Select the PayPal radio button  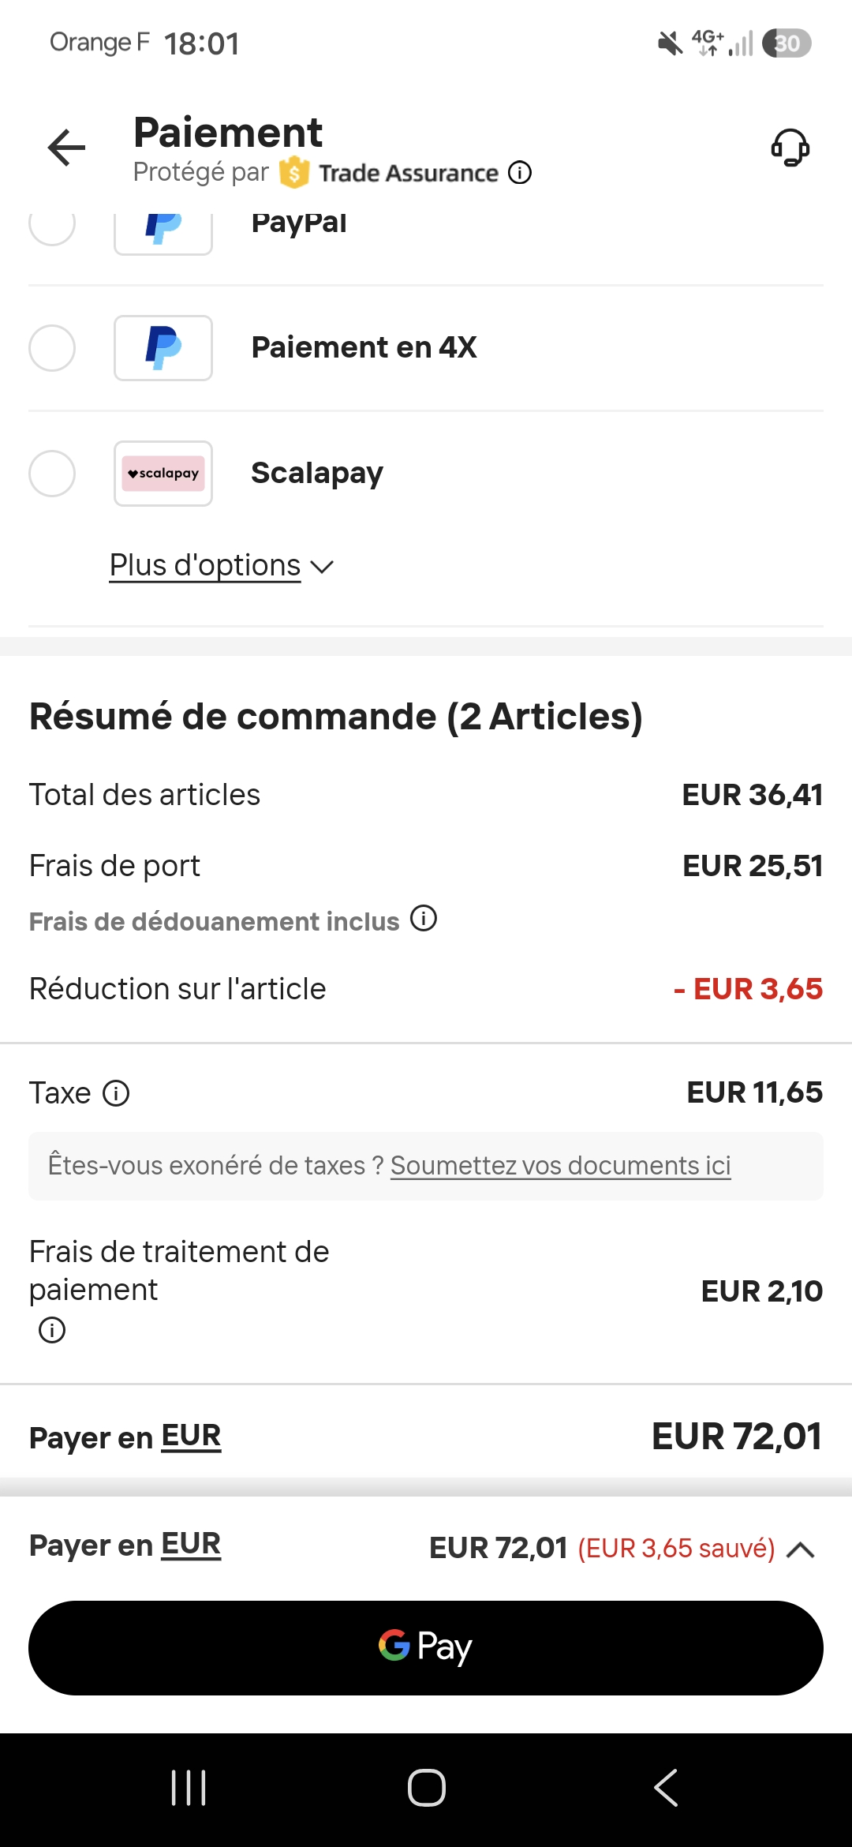52,223
